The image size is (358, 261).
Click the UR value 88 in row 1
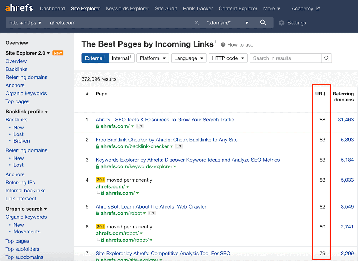(322, 120)
